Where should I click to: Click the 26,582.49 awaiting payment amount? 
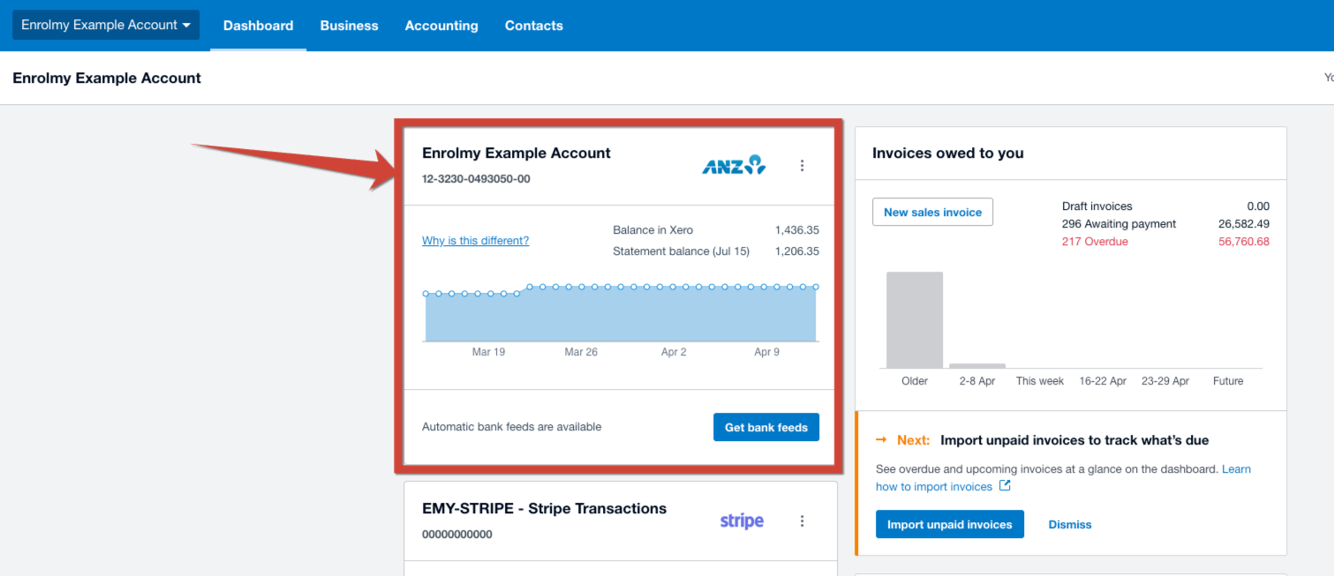pyautogui.click(x=1244, y=223)
